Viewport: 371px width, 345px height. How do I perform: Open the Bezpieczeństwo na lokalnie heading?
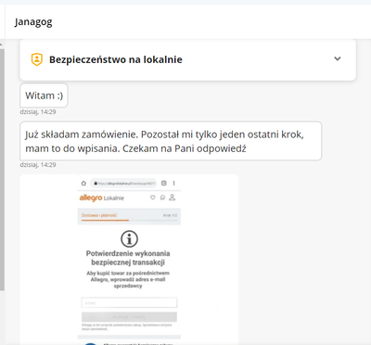pyautogui.click(x=116, y=59)
